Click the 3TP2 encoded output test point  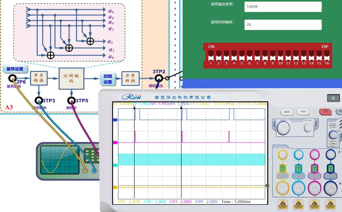pos(158,78)
